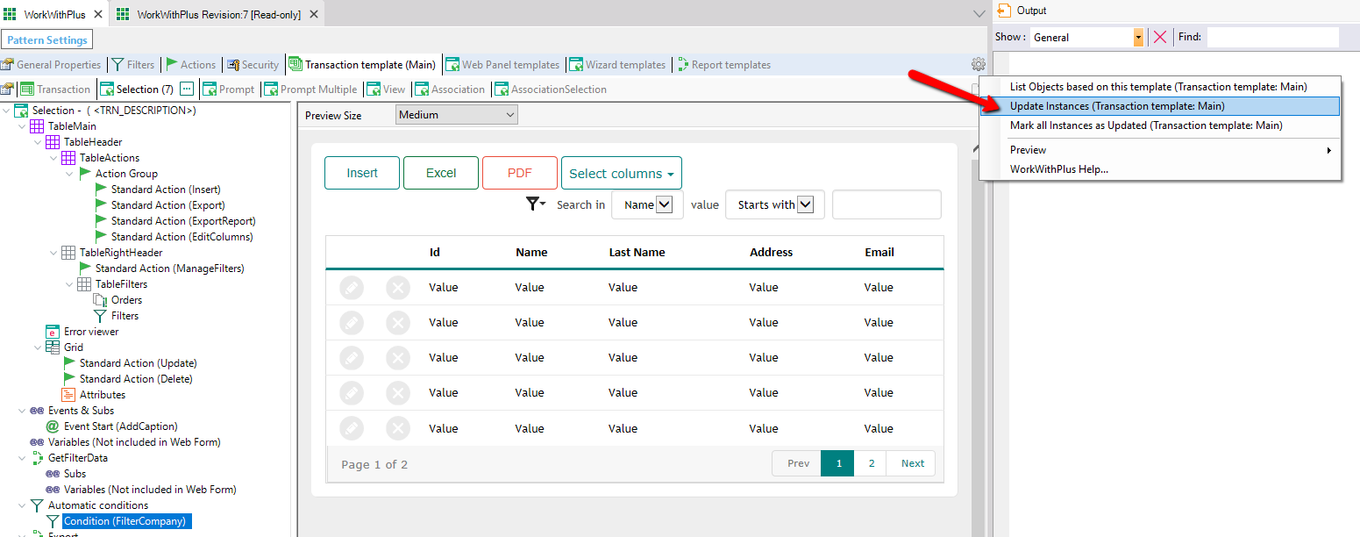1360x537 pixels.
Task: Open the Select columns dropdown
Action: (621, 173)
